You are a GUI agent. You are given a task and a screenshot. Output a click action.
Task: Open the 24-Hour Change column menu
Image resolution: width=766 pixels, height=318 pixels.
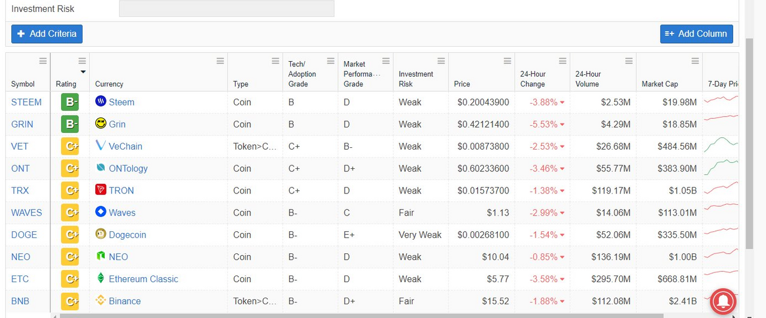[x=563, y=61]
